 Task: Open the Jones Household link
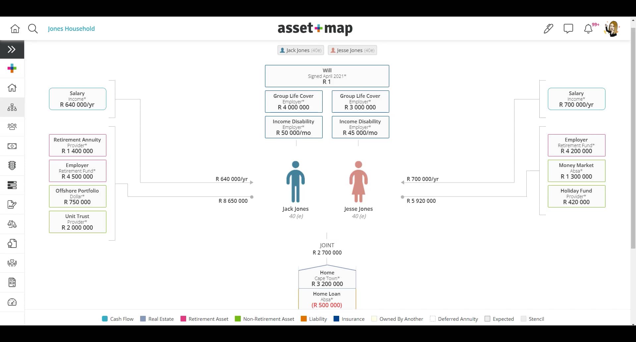click(71, 29)
